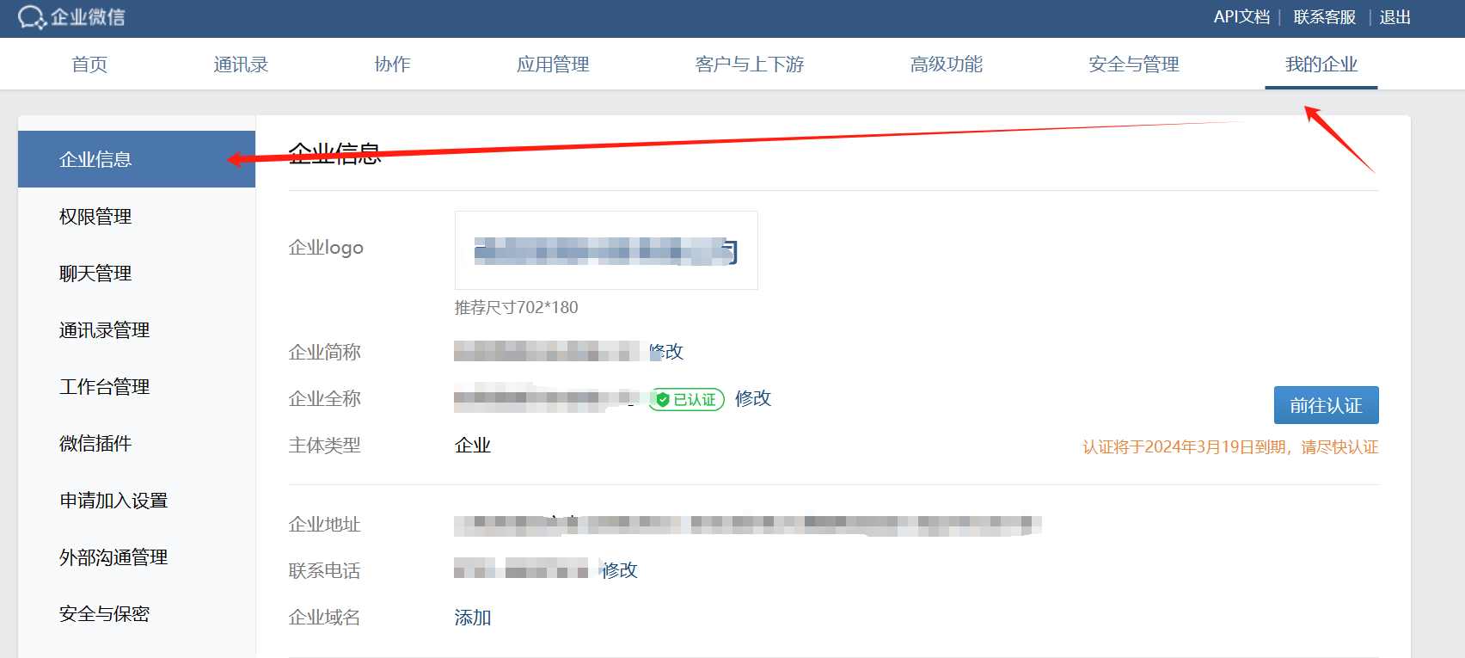Click 添加 beside 企业域名
Screen dimensions: 1465x658
473,618
